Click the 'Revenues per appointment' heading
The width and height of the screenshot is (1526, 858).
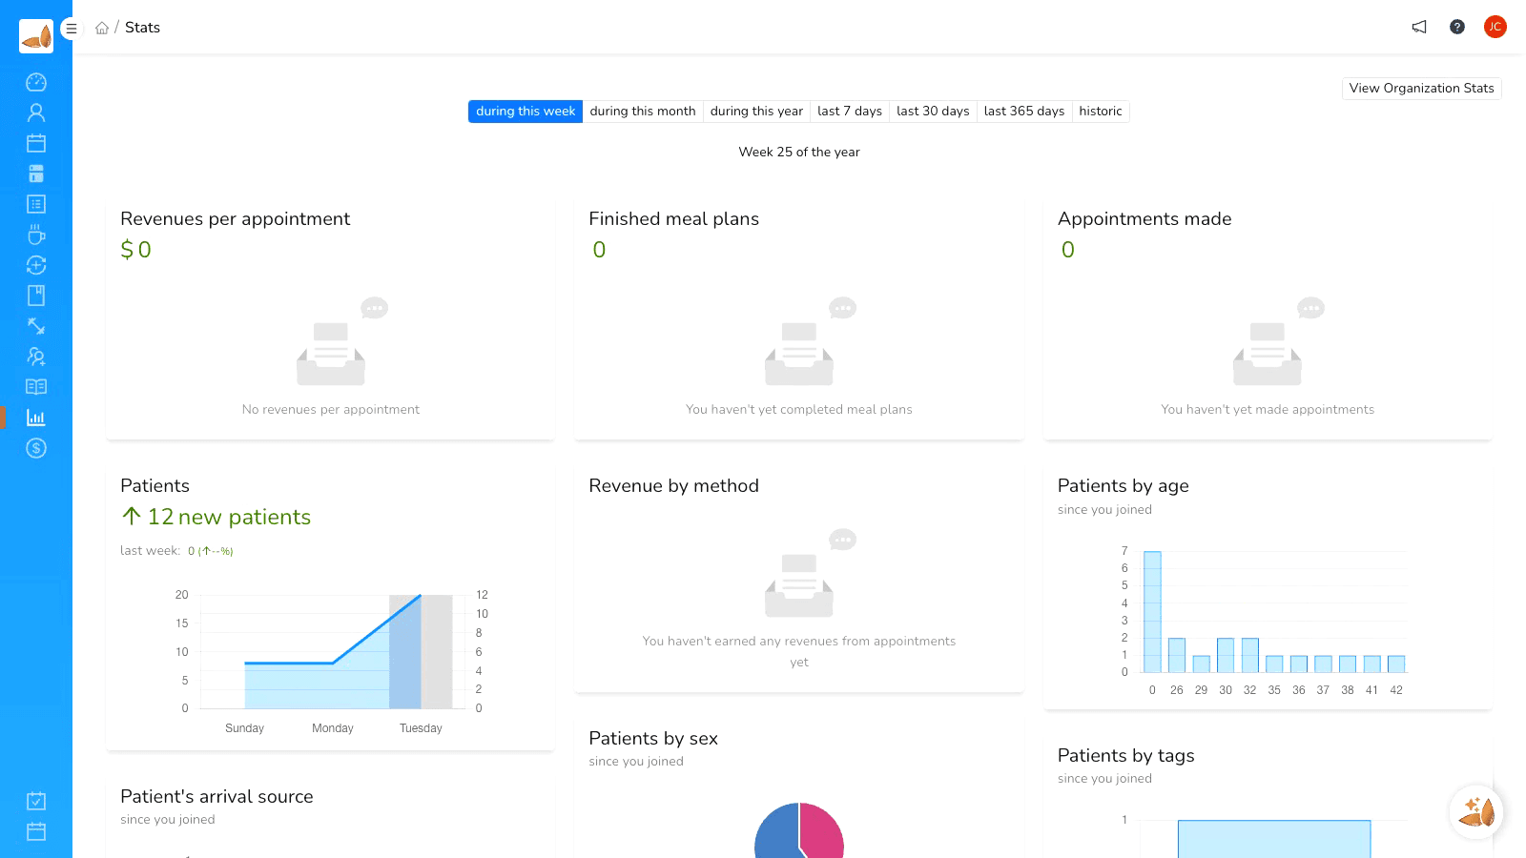235,219
